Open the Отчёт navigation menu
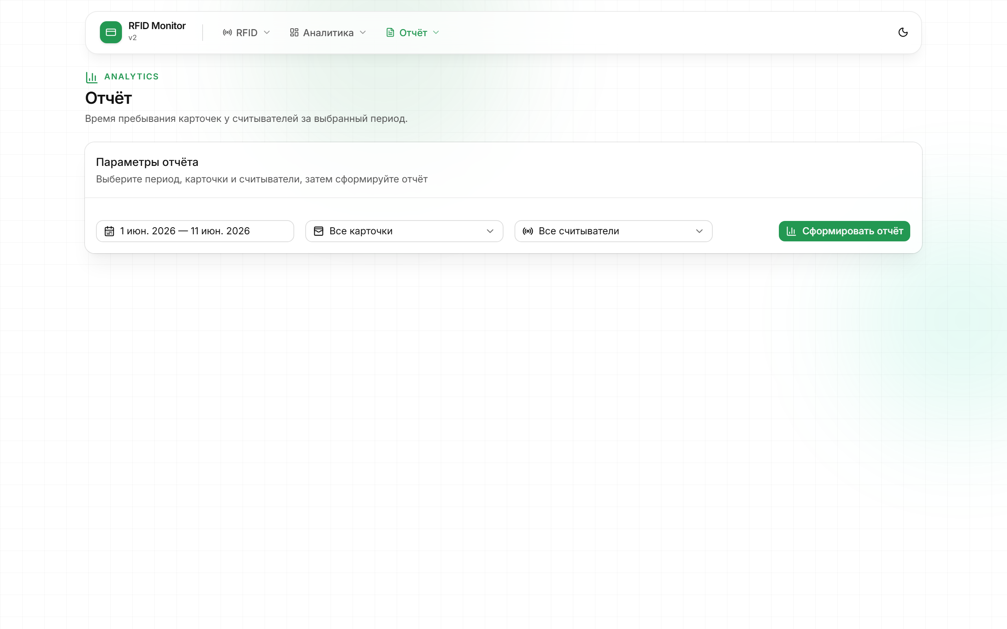 [413, 33]
